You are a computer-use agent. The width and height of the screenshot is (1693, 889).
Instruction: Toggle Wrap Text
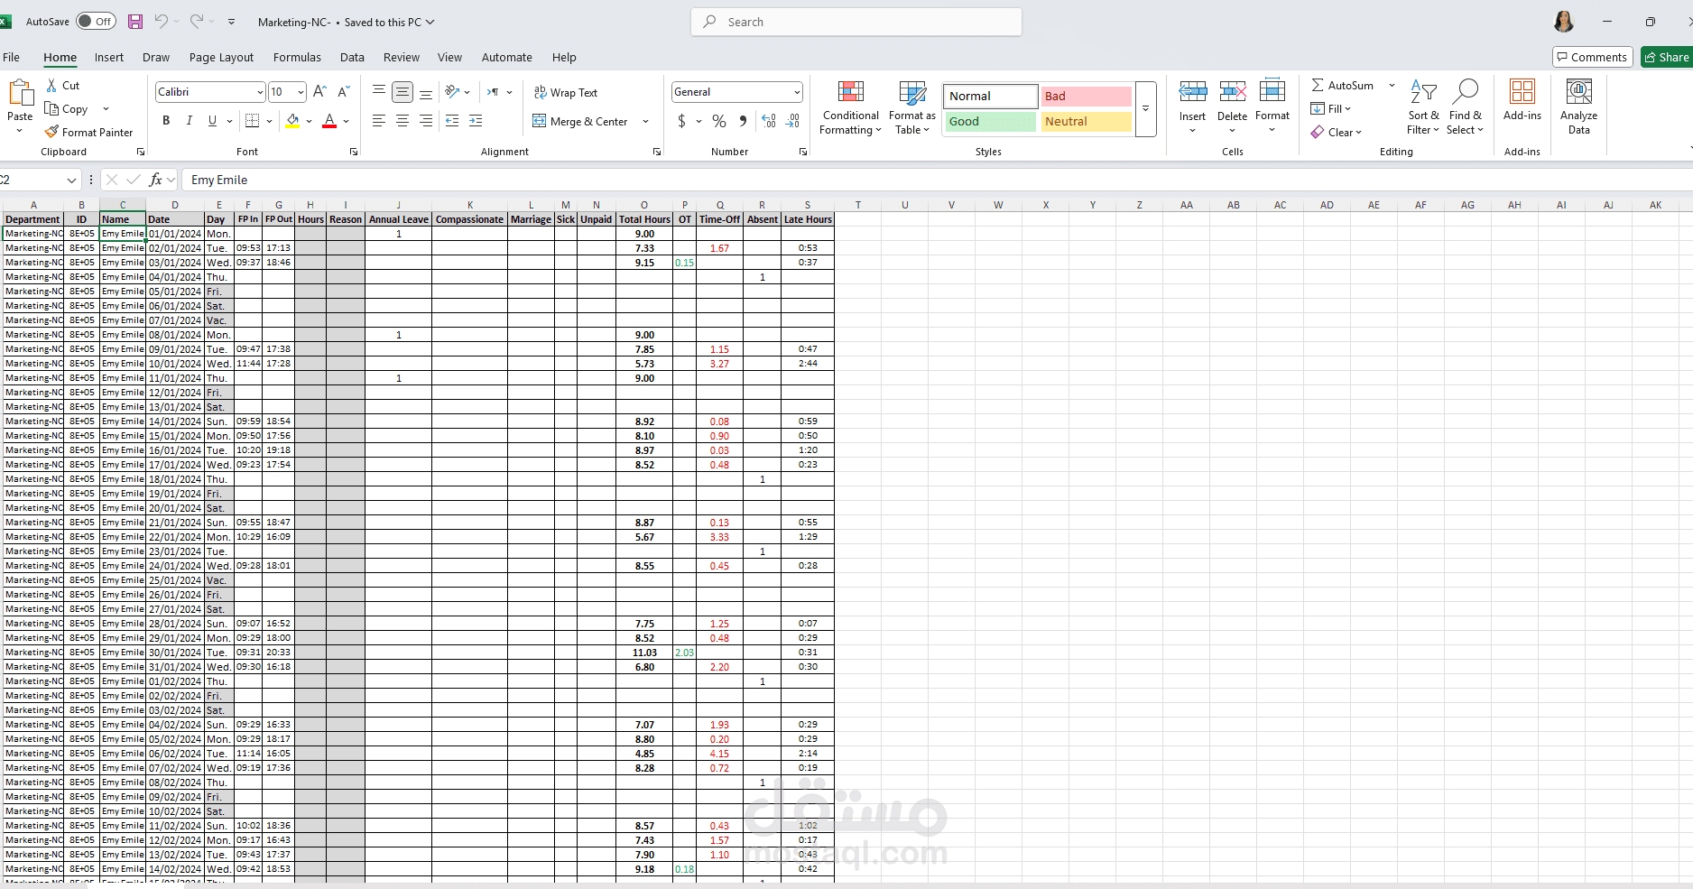click(566, 92)
